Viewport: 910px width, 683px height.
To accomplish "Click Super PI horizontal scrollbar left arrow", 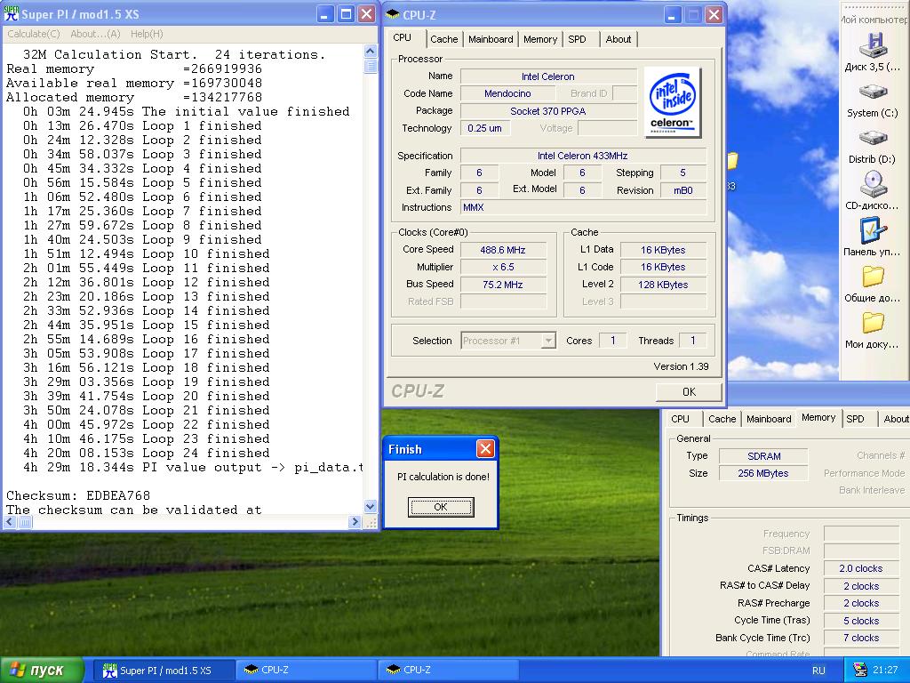I will [9, 521].
